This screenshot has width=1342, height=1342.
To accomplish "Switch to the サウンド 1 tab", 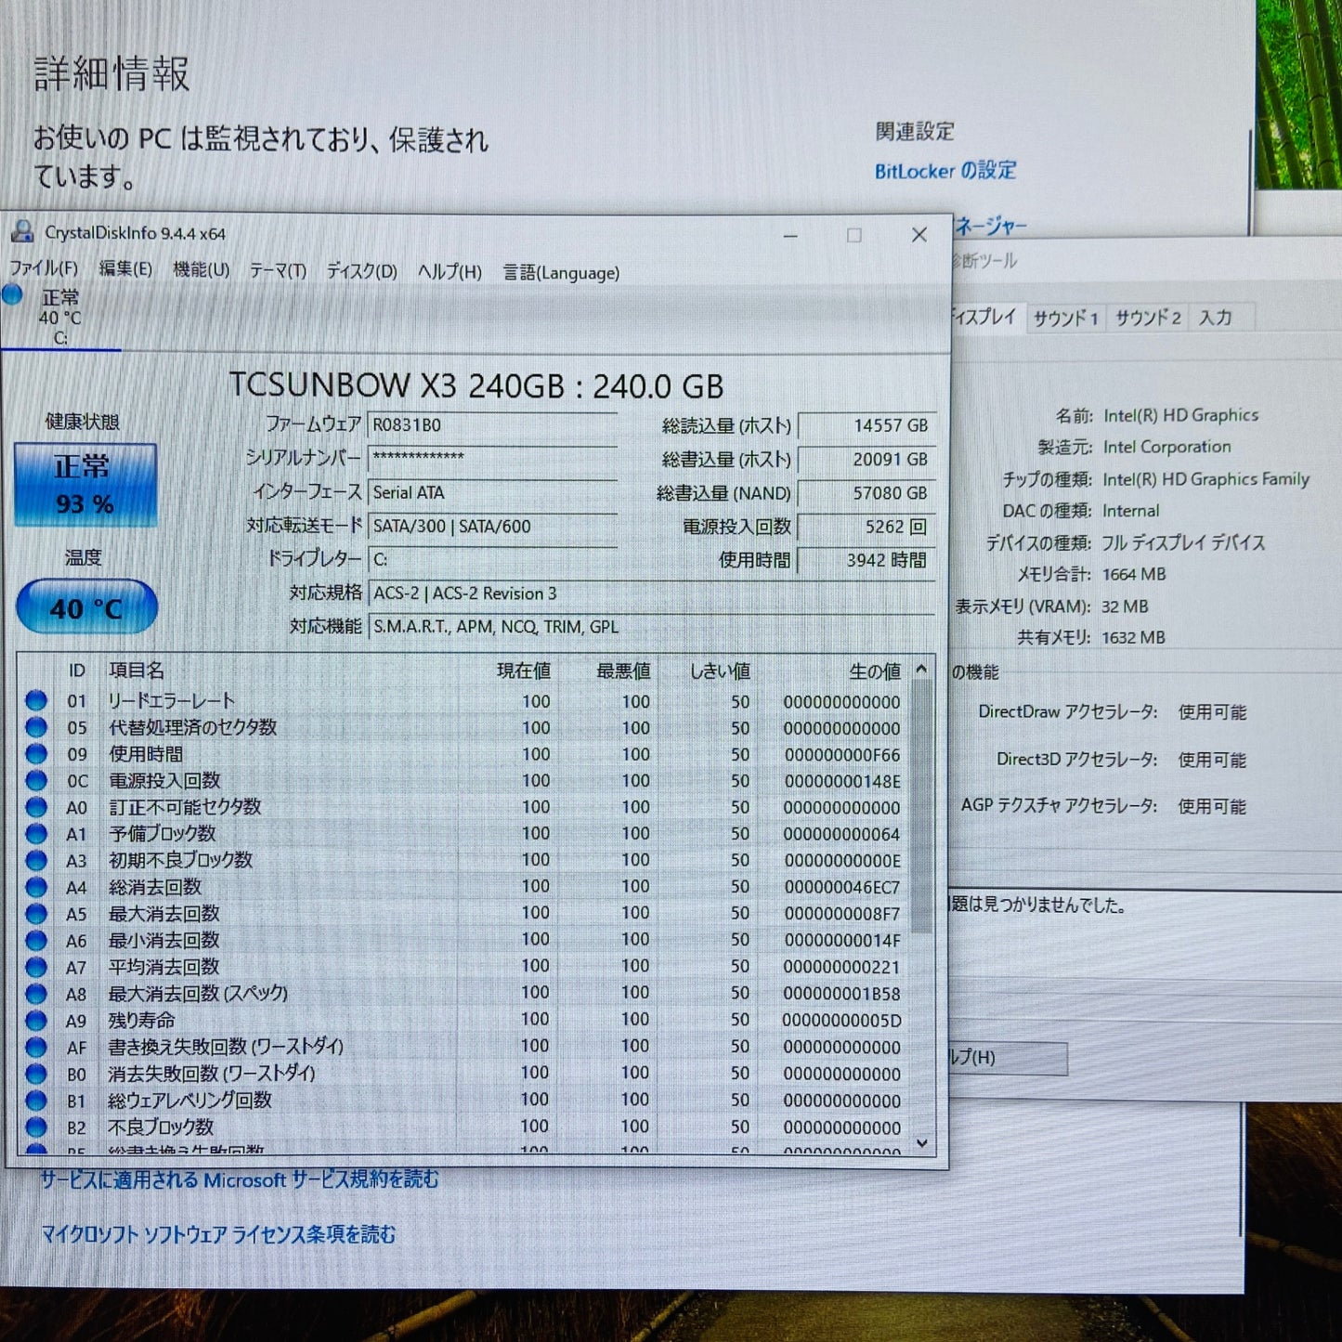I will point(1065,317).
